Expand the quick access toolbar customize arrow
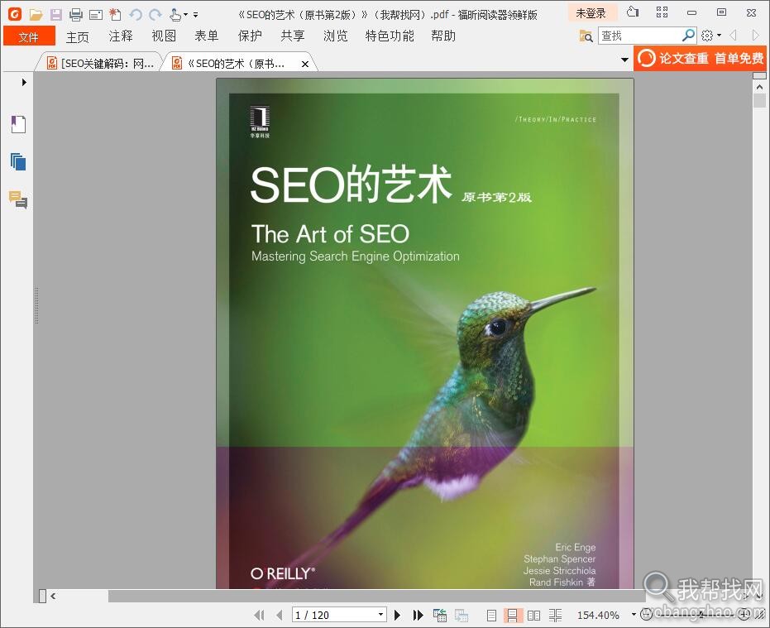Image resolution: width=770 pixels, height=628 pixels. point(195,15)
